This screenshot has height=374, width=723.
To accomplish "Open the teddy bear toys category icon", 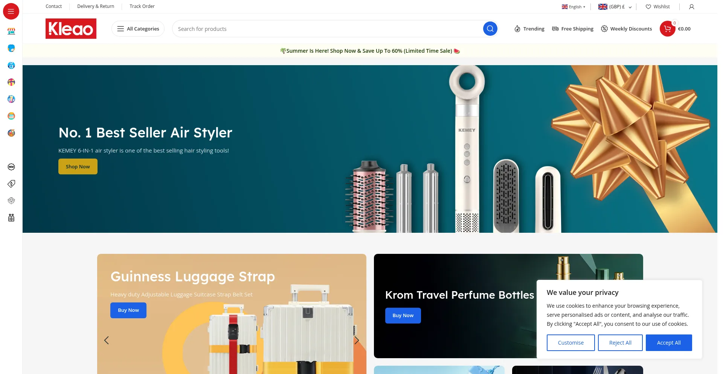I will tap(11, 133).
